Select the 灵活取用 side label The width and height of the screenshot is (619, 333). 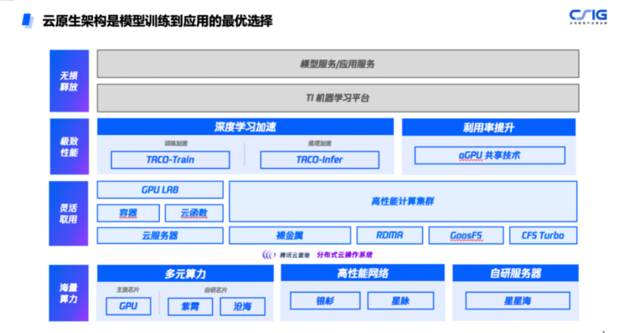click(x=69, y=213)
